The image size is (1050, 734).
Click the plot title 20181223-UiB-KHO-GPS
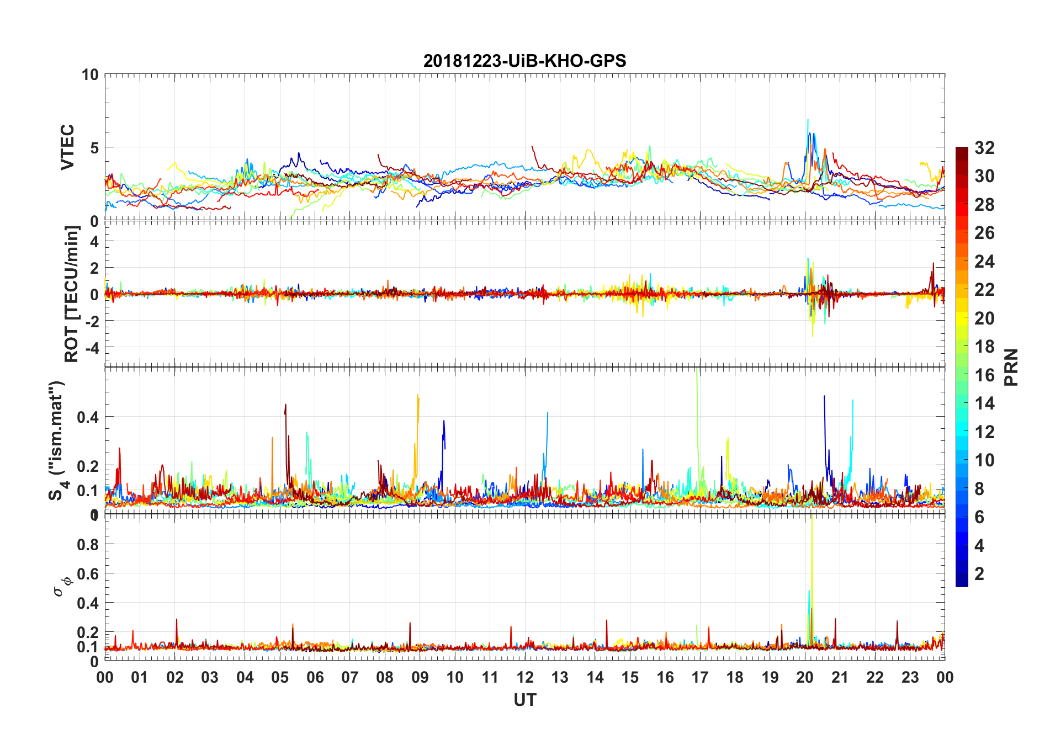coord(524,61)
